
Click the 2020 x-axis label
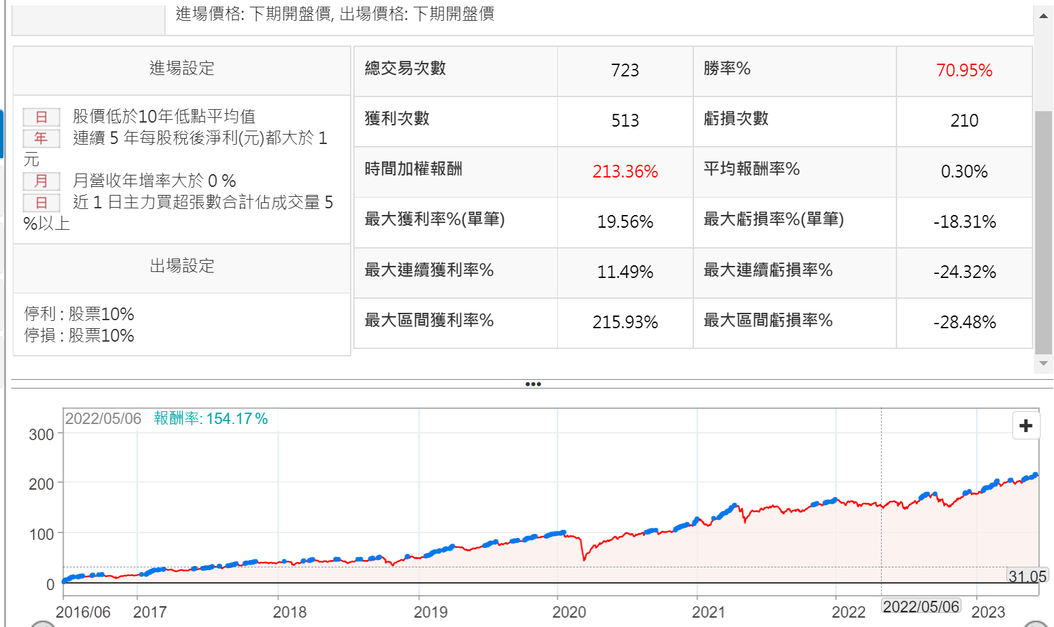coord(569,612)
